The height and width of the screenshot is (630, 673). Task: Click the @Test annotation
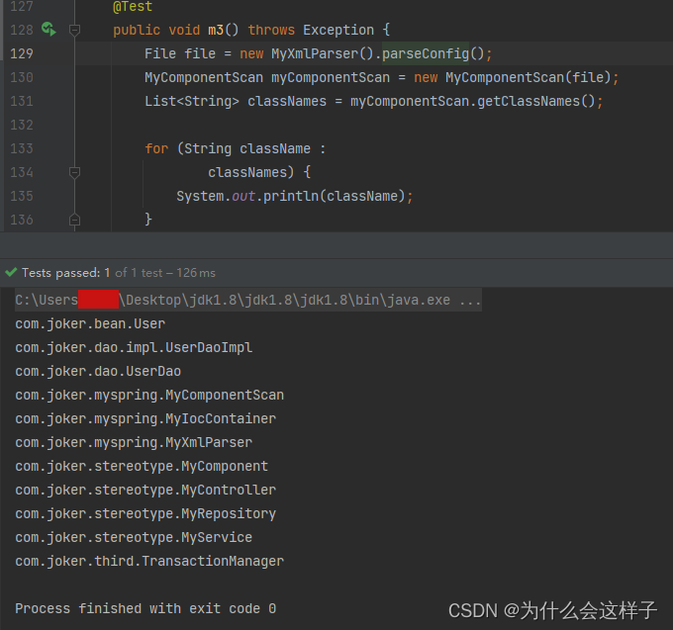click(x=133, y=7)
